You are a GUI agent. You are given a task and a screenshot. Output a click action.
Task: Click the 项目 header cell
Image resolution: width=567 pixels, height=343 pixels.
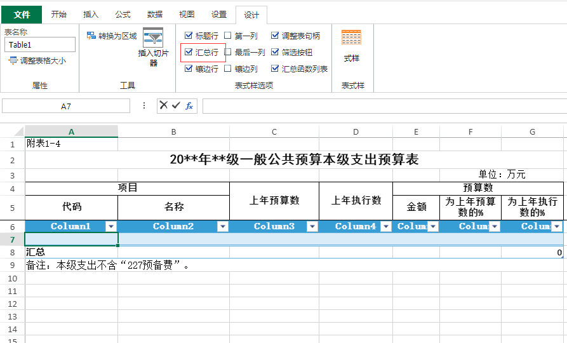pyautogui.click(x=127, y=188)
